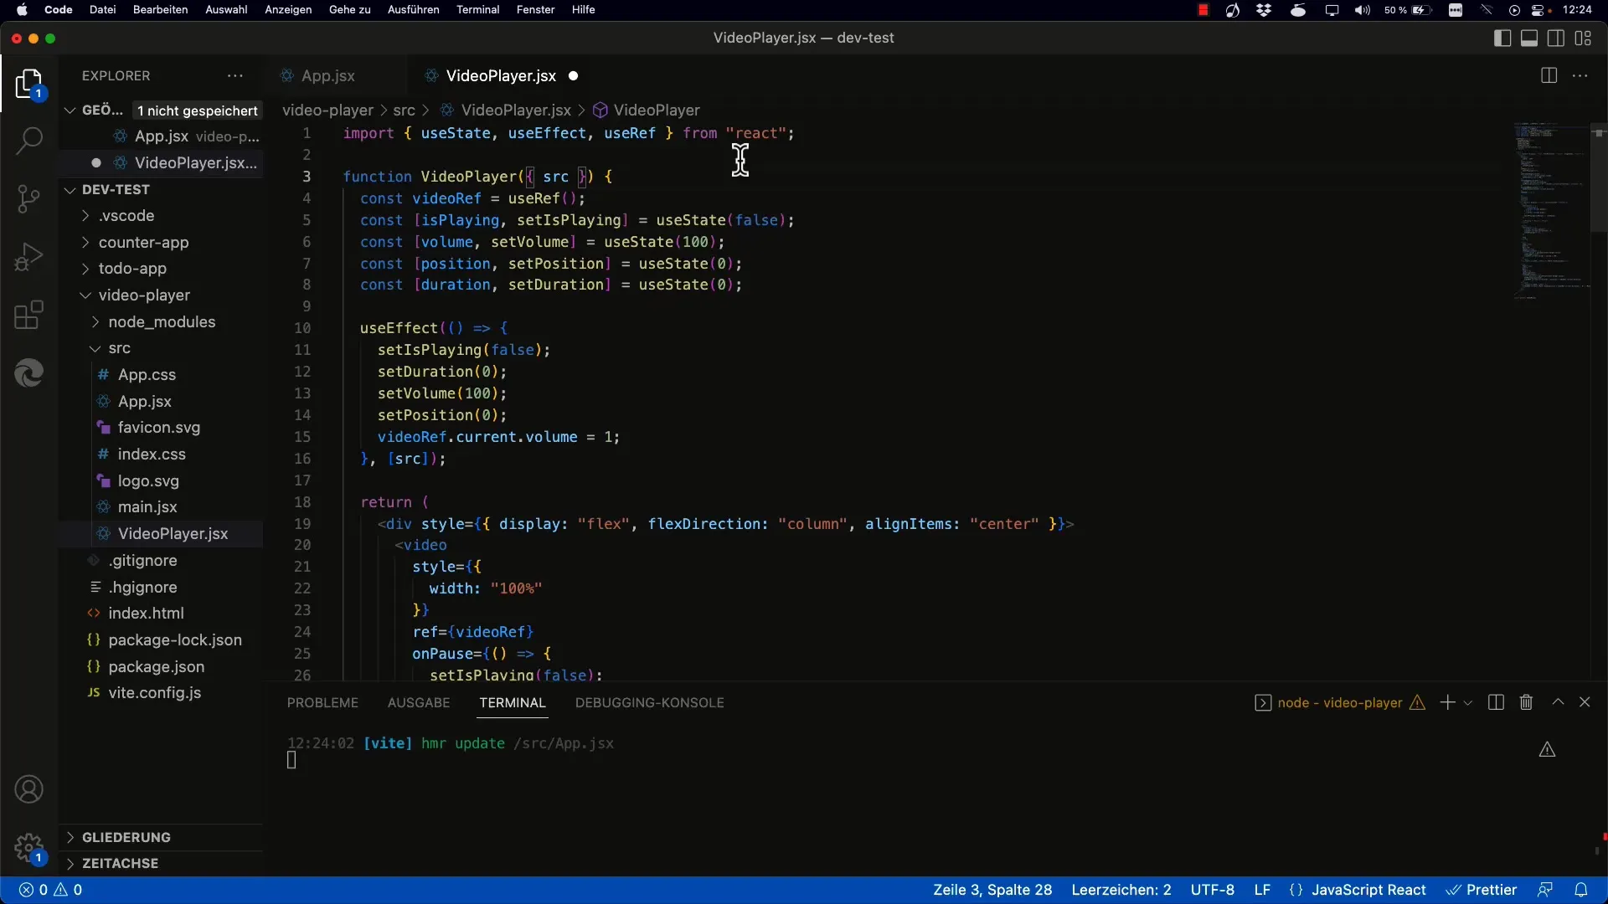Click the LF end of line indicator

1262,890
